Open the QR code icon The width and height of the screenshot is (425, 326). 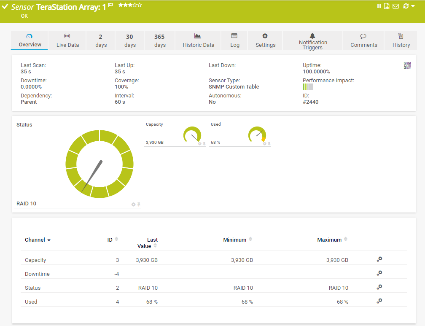[407, 65]
